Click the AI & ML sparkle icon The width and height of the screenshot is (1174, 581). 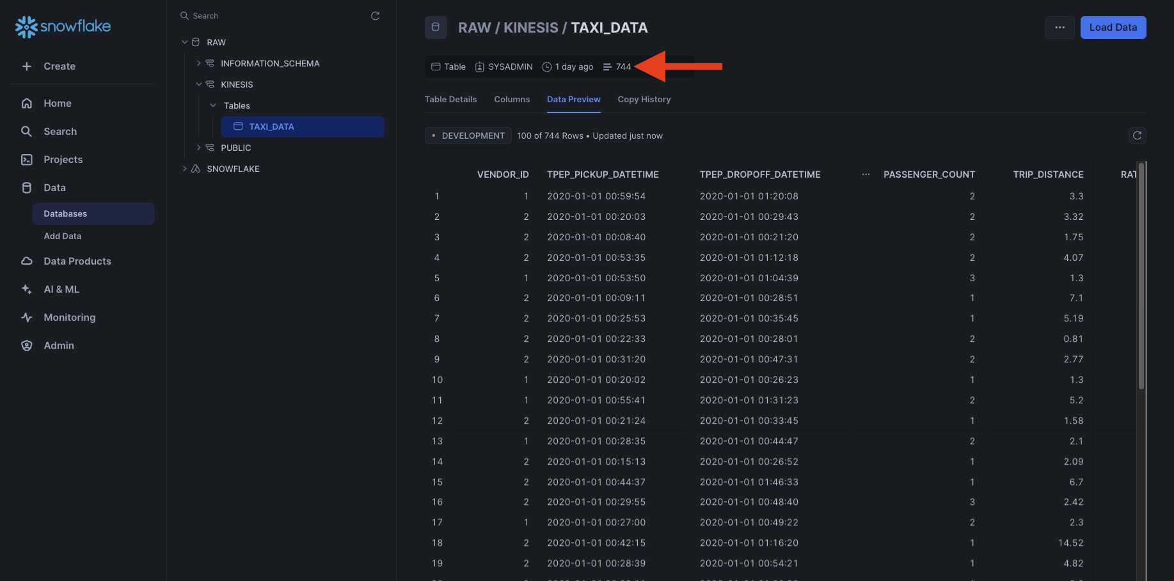click(x=26, y=289)
